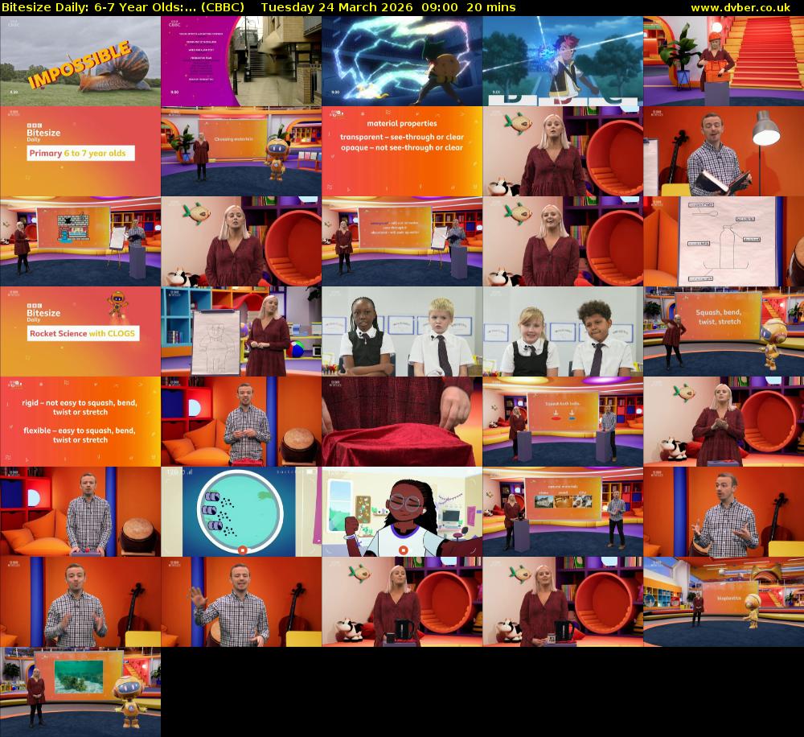Open the labelled bottle diagram thumbnail
Image resolution: width=804 pixels, height=737 pixels.
coord(724,241)
